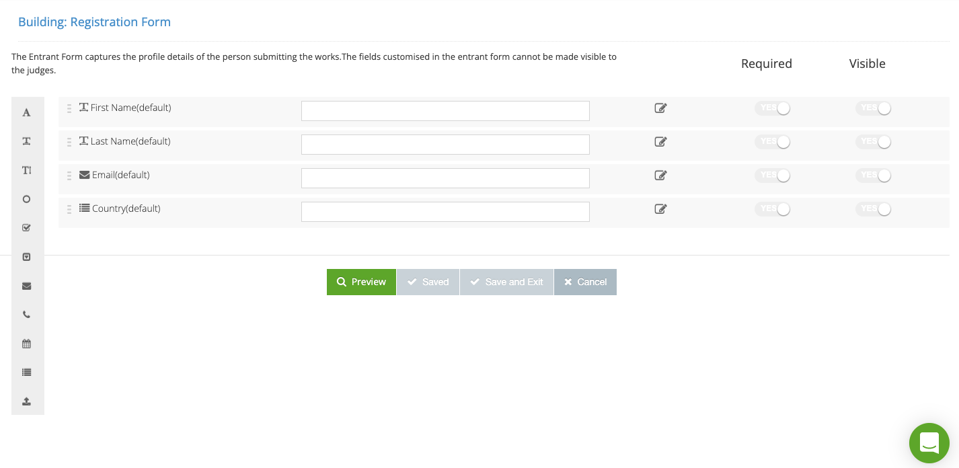The height and width of the screenshot is (468, 959).
Task: Add a file upload field from sidebar
Action: pos(27,401)
